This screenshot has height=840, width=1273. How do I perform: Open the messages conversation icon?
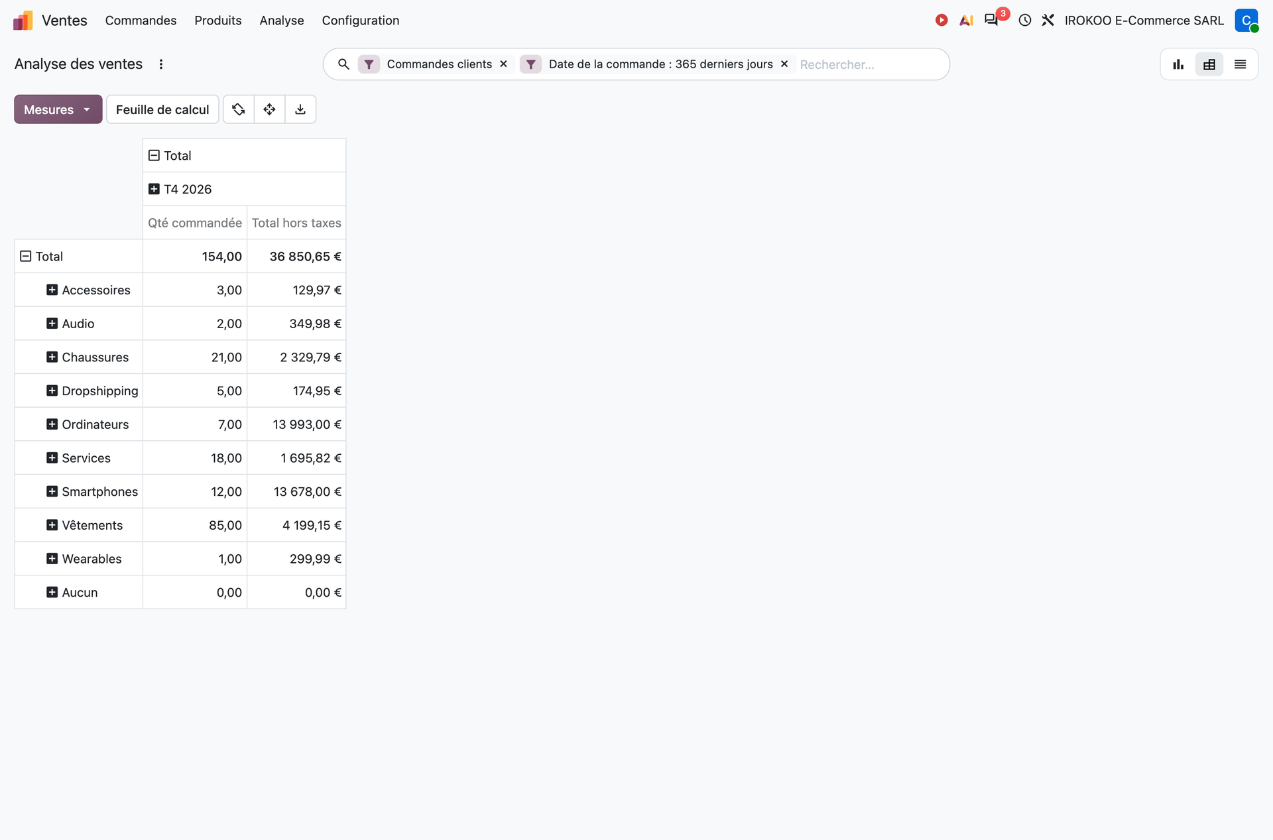[991, 21]
